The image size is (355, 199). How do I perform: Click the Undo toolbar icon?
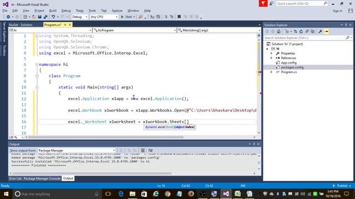point(53,17)
